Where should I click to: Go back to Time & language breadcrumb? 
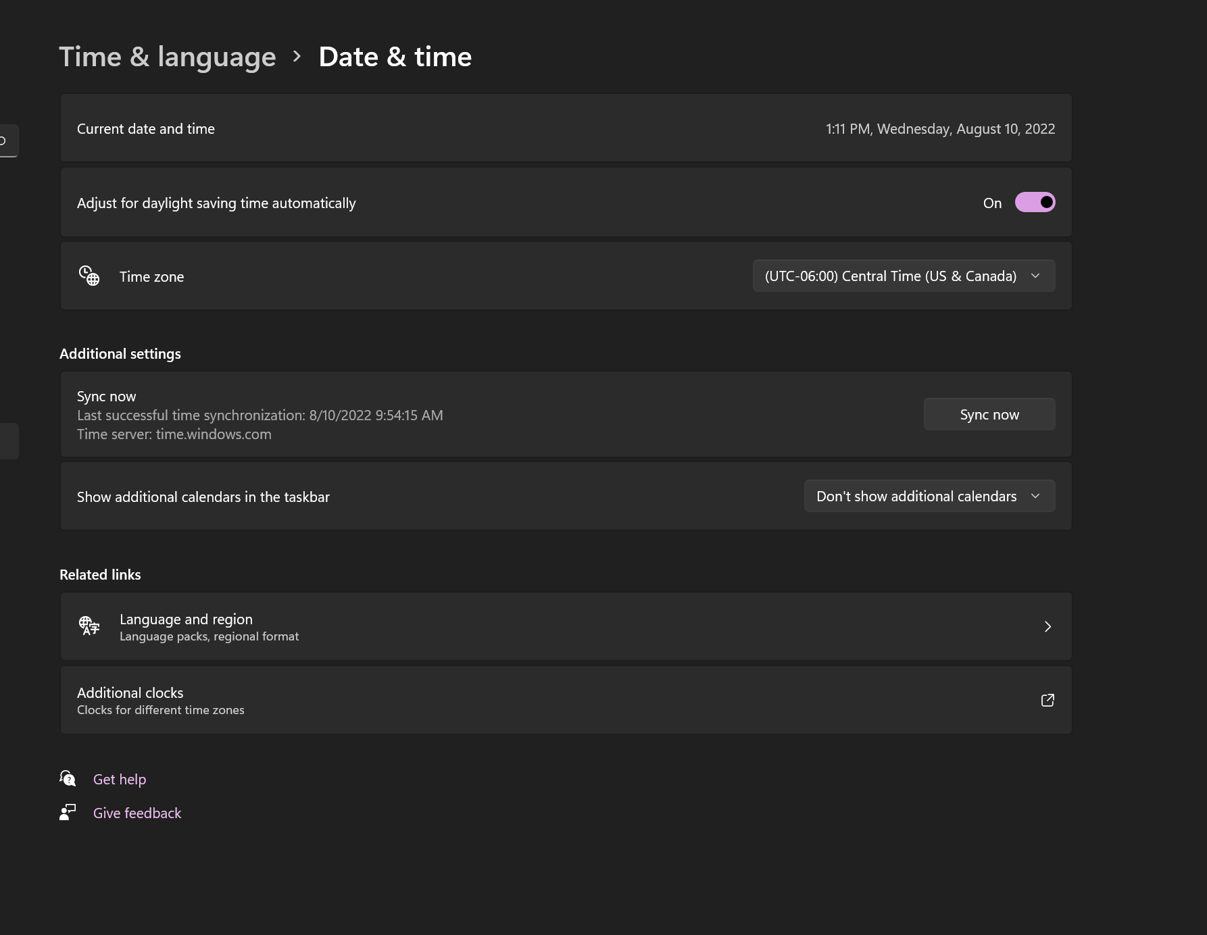168,57
